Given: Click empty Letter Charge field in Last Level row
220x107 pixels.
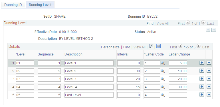Looking at the screenshot, I should (178, 95).
